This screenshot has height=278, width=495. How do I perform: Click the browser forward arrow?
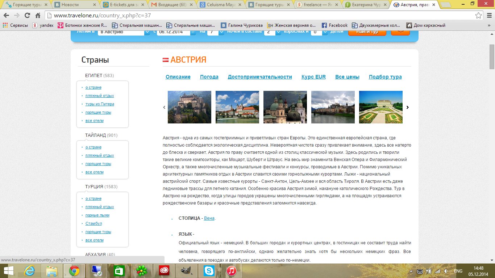tap(17, 16)
